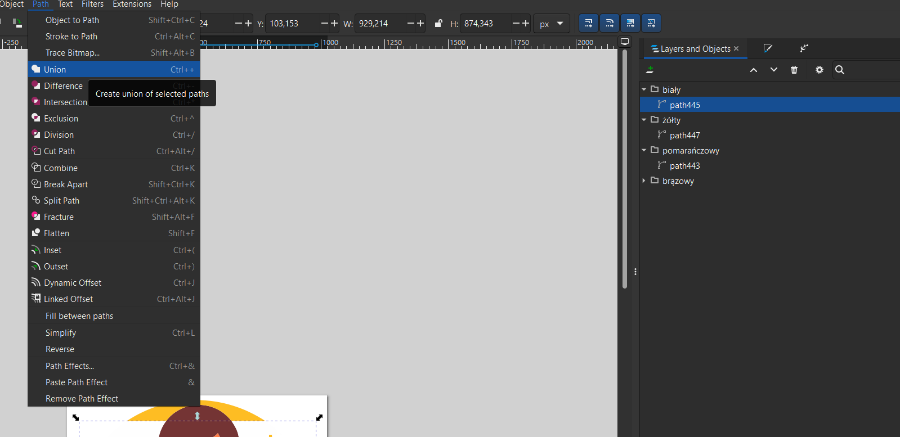This screenshot has height=437, width=900.
Task: Click the Y position input field
Action: [x=293, y=24]
